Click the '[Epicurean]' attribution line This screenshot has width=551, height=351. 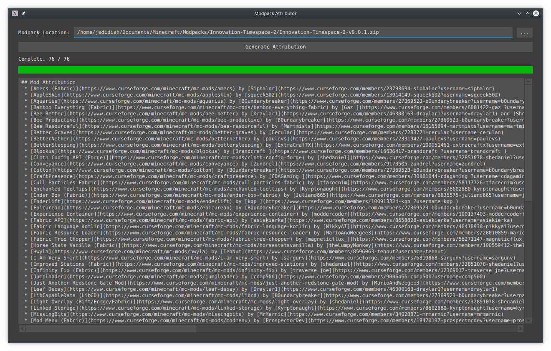pos(274,208)
